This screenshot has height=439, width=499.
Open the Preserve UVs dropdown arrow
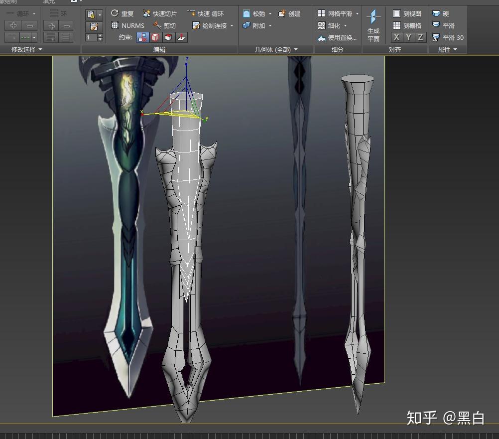[x=100, y=14]
